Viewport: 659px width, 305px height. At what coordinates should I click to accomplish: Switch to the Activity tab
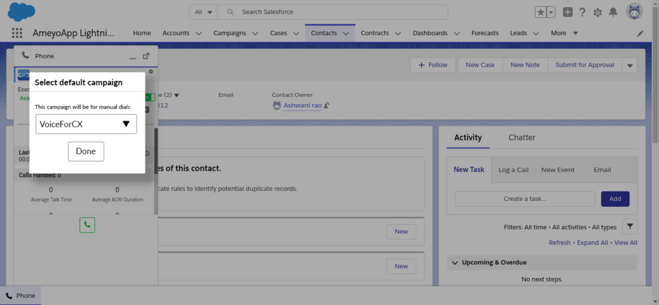468,137
